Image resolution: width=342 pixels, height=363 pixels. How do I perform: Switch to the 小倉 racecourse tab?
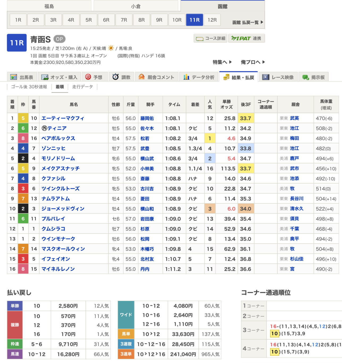(136, 6)
